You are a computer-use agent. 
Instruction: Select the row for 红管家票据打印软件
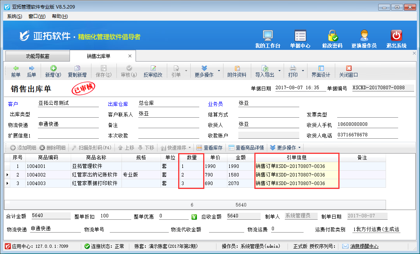[94, 183]
